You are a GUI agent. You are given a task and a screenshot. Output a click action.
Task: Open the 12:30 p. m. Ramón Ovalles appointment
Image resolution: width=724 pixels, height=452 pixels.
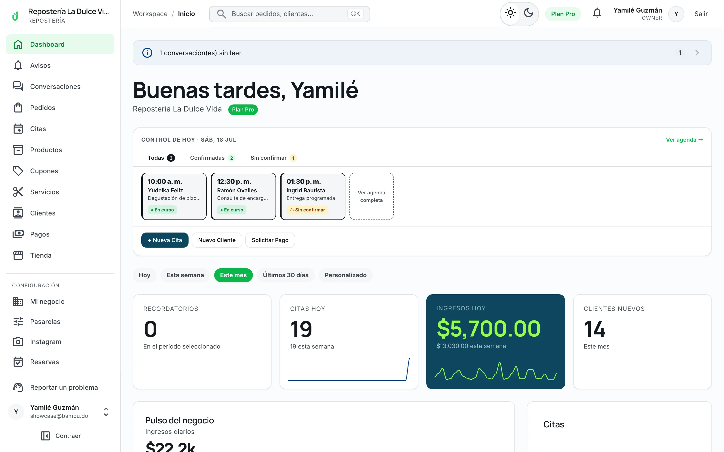coord(243,196)
